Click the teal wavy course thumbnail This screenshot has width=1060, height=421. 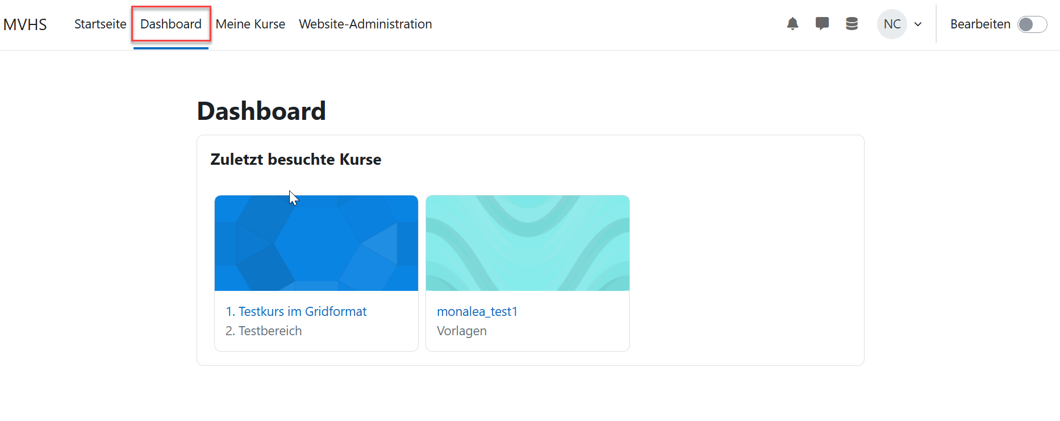528,243
